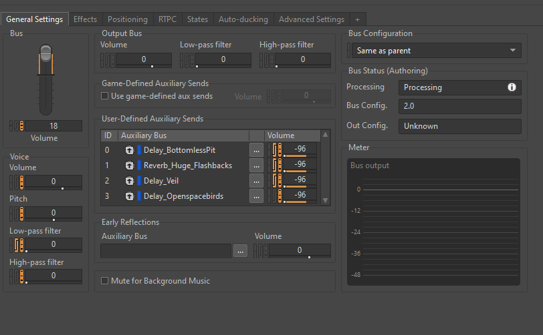Click RTPC indicator for Delay_Openspacebirds send volume
Screen dimensions: 543x335
tap(280, 196)
